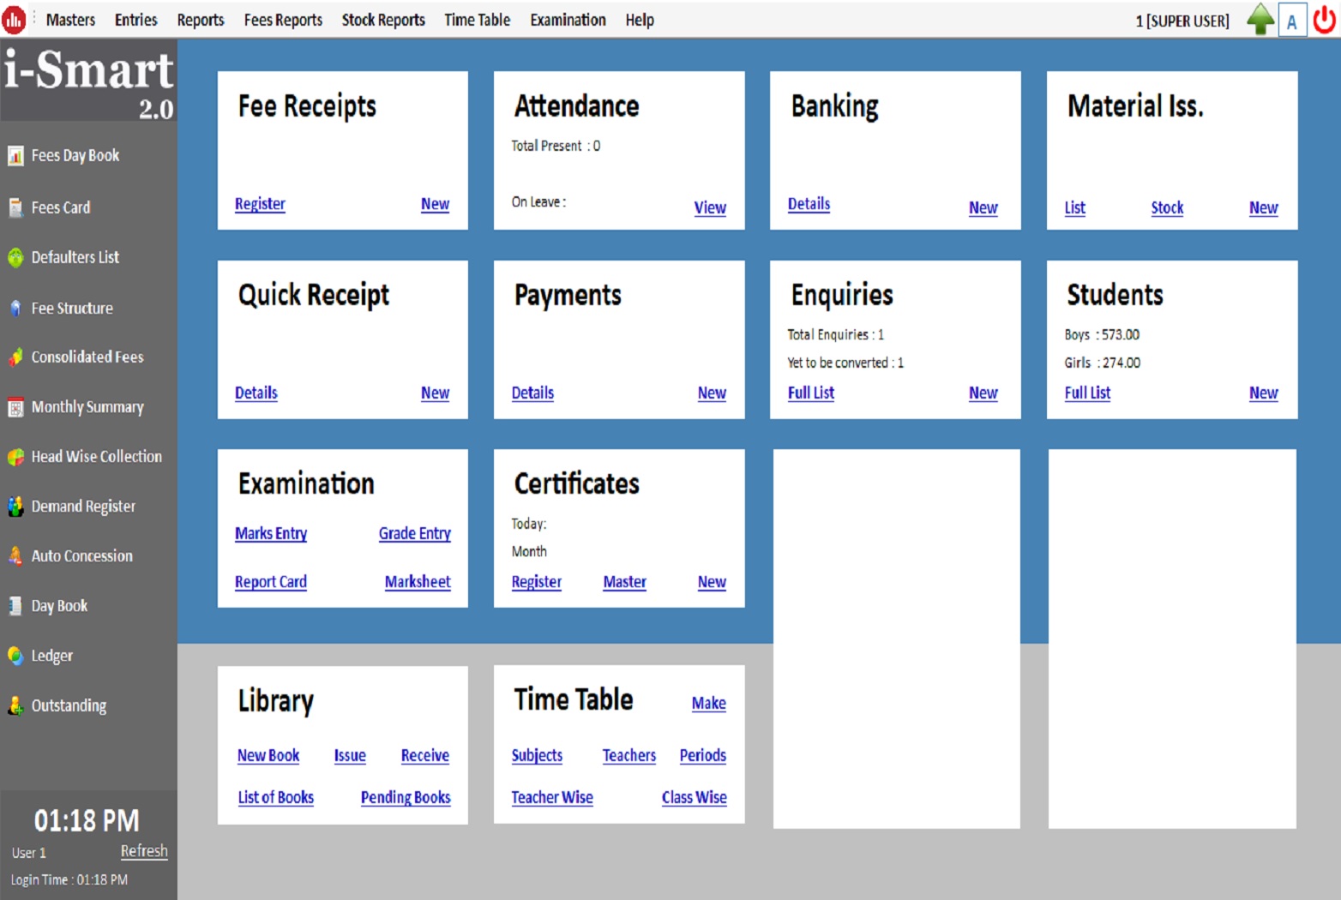
Task: Open the Stock Reports menu
Action: pos(383,20)
